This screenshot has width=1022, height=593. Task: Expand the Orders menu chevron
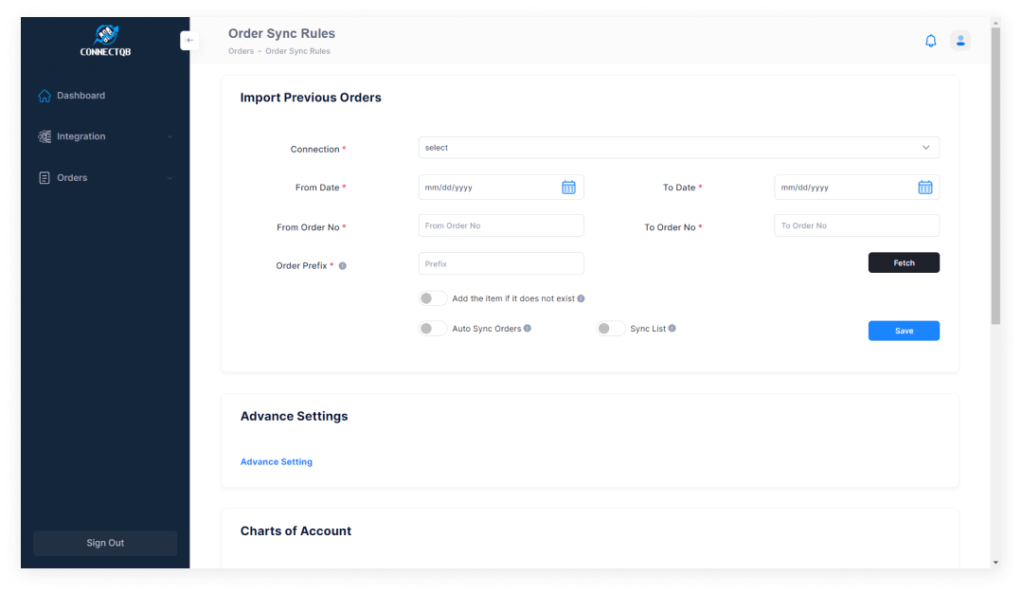(170, 178)
